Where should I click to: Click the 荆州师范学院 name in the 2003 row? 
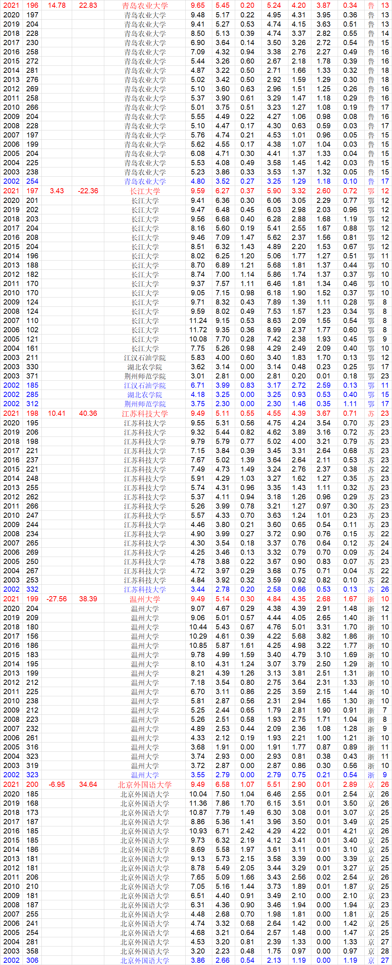point(145,376)
